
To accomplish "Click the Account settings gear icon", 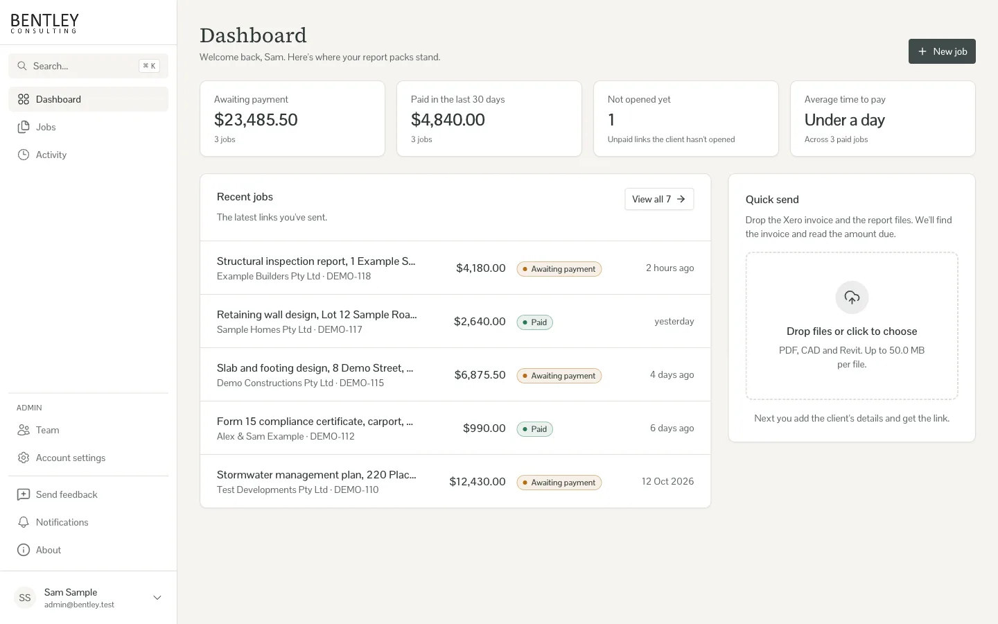I will [x=24, y=458].
